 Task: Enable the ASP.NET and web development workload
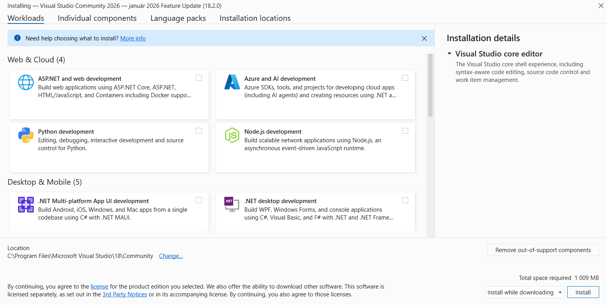pyautogui.click(x=199, y=78)
